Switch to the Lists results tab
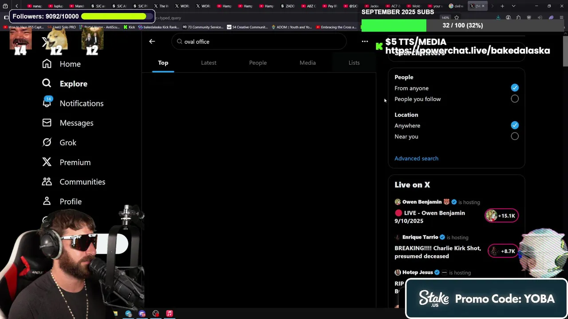 (354, 62)
